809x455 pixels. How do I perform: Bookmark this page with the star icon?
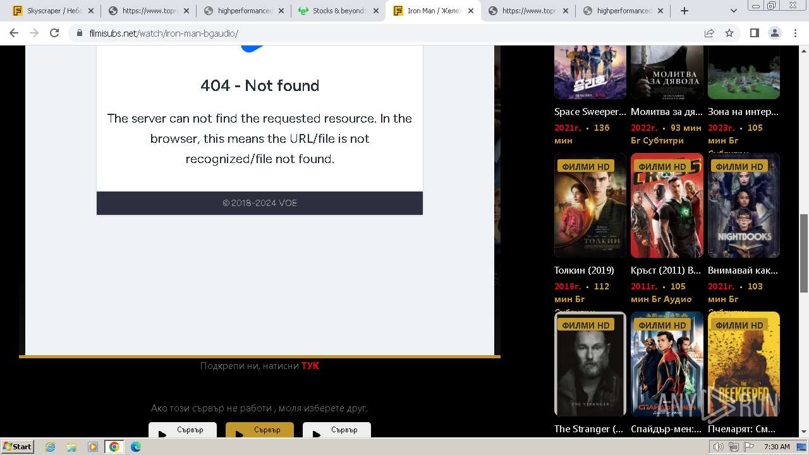click(729, 33)
